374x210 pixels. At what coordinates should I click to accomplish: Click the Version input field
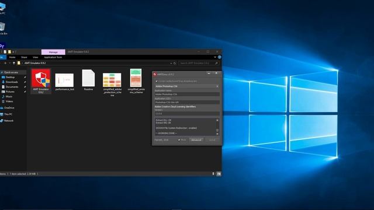pos(187,114)
